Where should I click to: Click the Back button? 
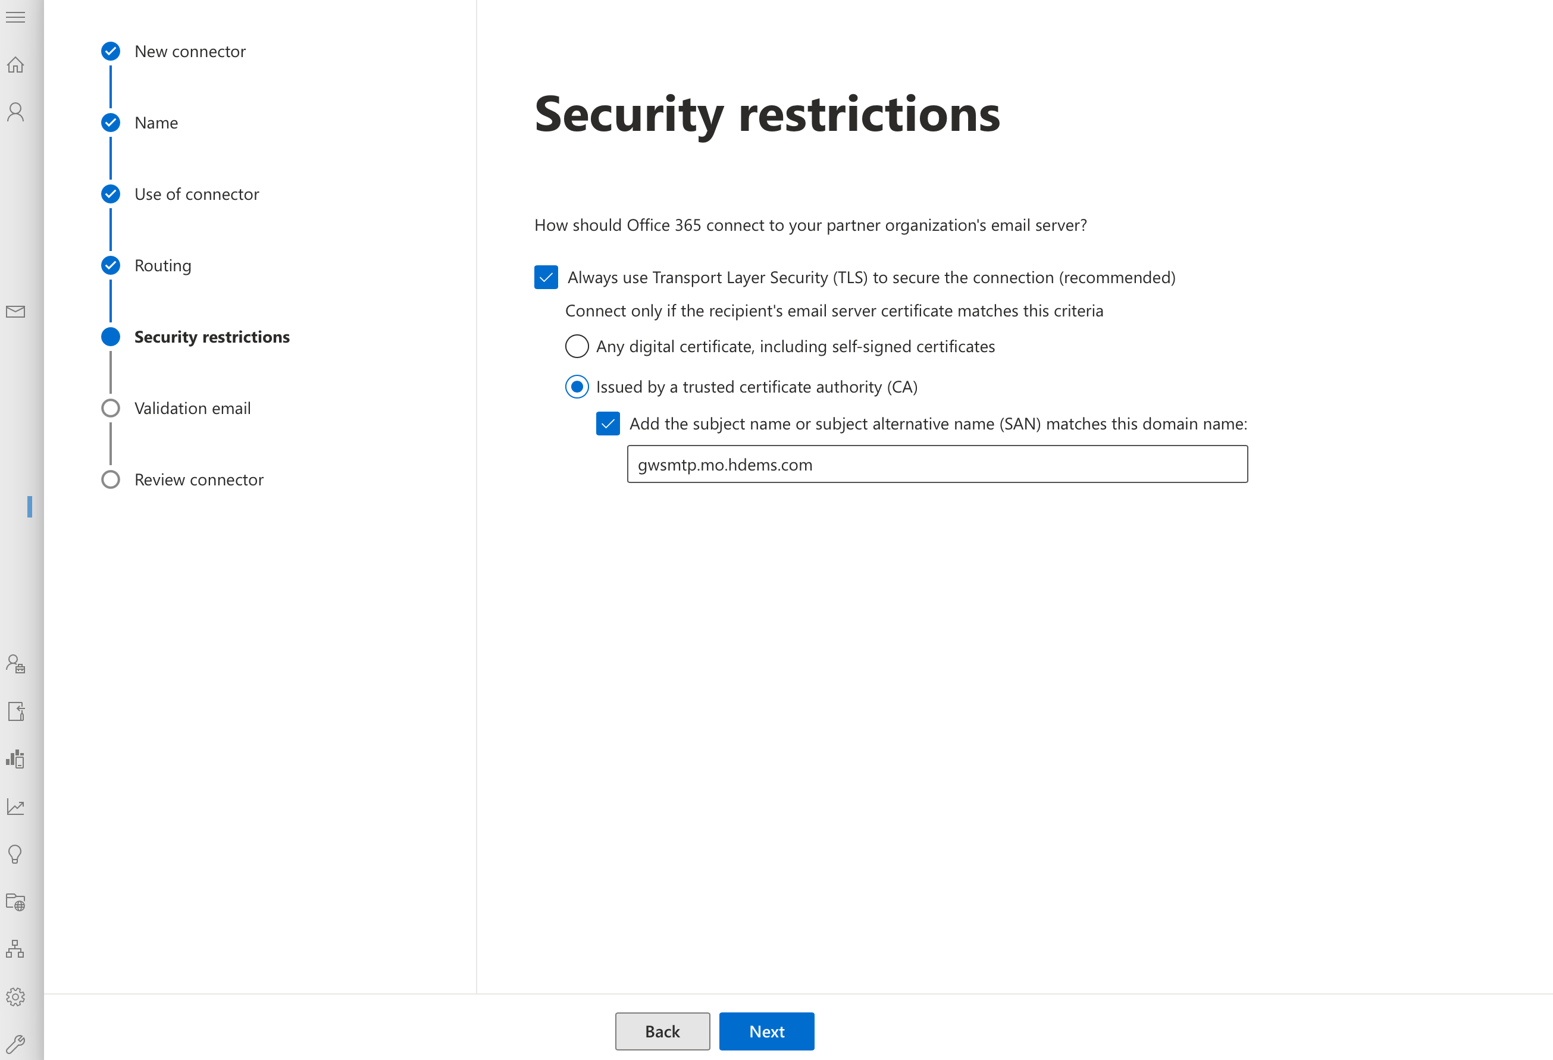point(662,1031)
